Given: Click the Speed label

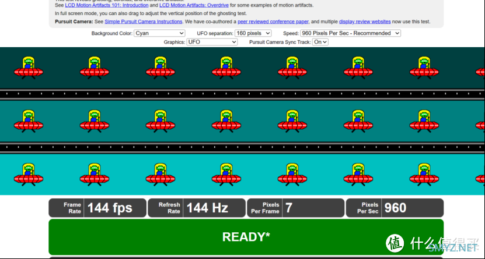Looking at the screenshot, I should click(x=291, y=33).
